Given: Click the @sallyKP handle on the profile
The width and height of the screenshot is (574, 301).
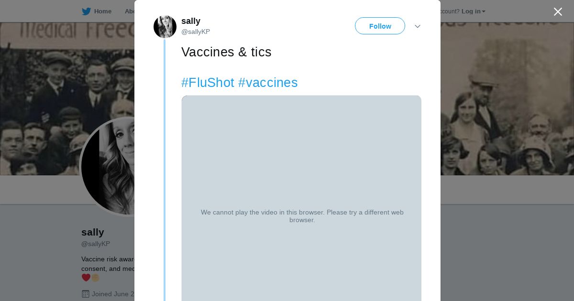Looking at the screenshot, I should click(x=96, y=244).
